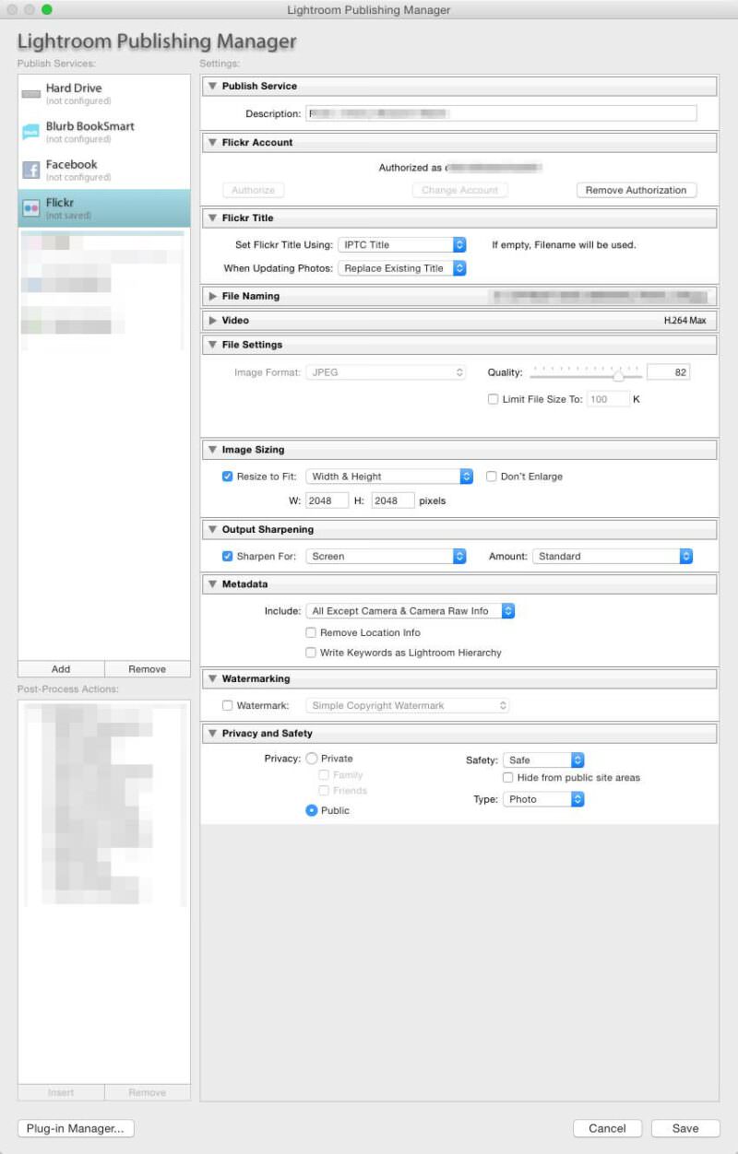
Task: Enable Limit File Size To checkbox
Action: 493,399
